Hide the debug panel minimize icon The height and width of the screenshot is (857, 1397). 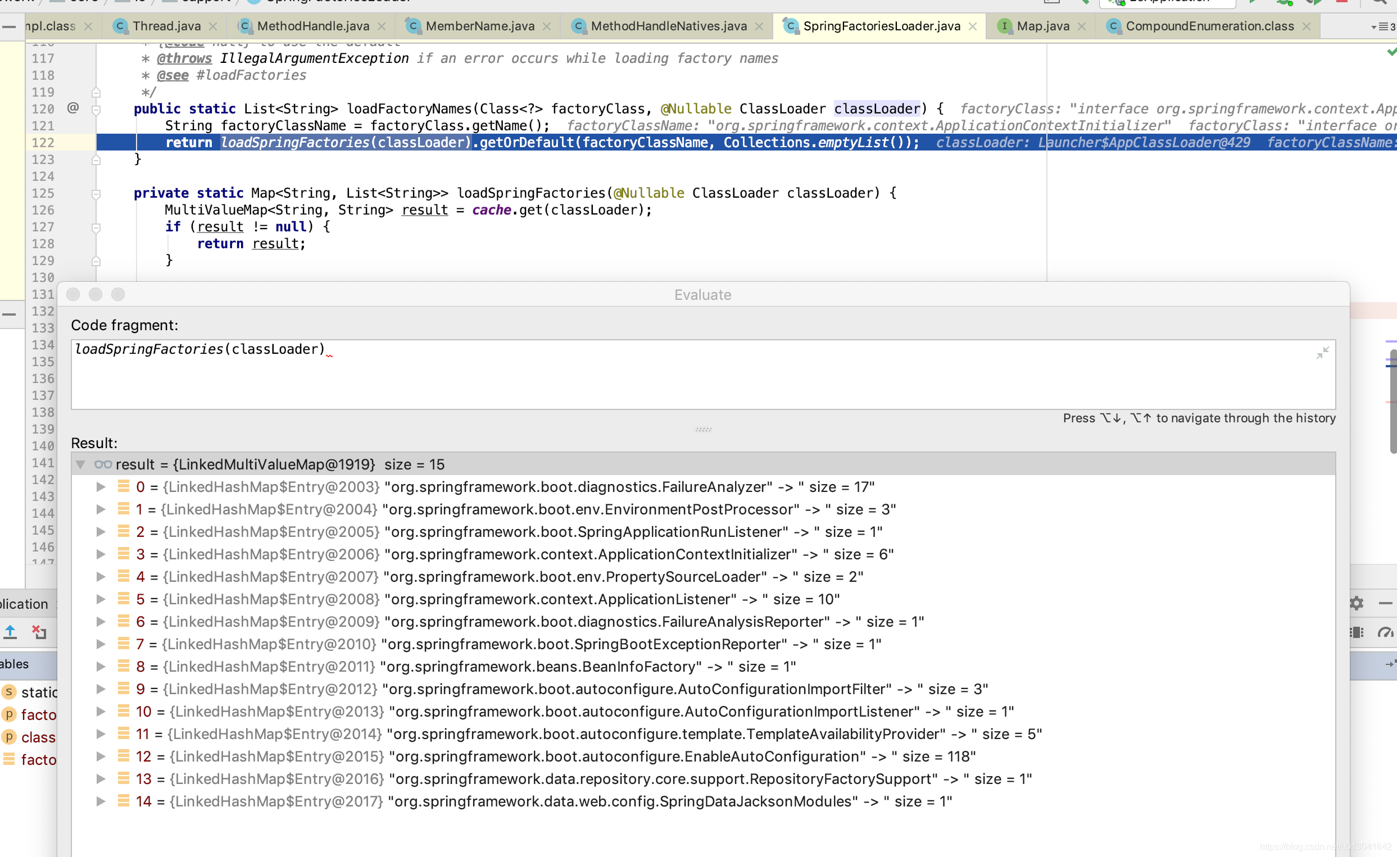pos(1385,603)
